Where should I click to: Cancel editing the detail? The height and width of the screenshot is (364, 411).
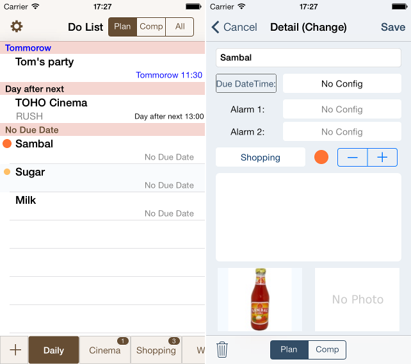click(240, 27)
